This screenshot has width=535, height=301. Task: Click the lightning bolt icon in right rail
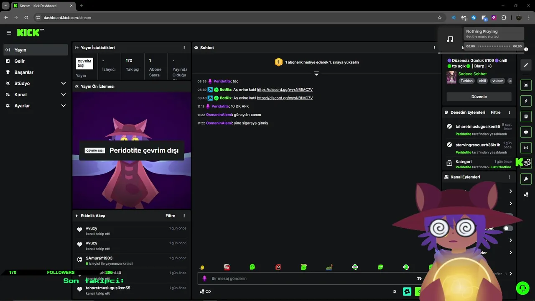[526, 101]
